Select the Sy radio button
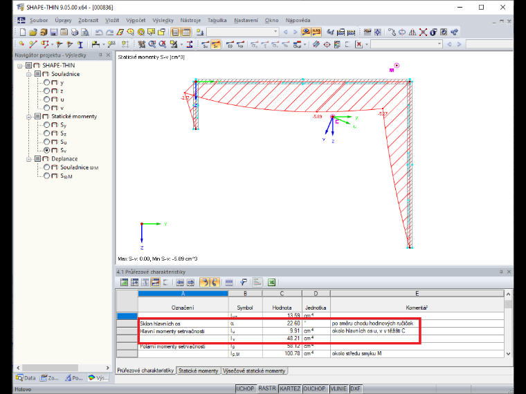The width and height of the screenshot is (526, 394). tap(46, 124)
